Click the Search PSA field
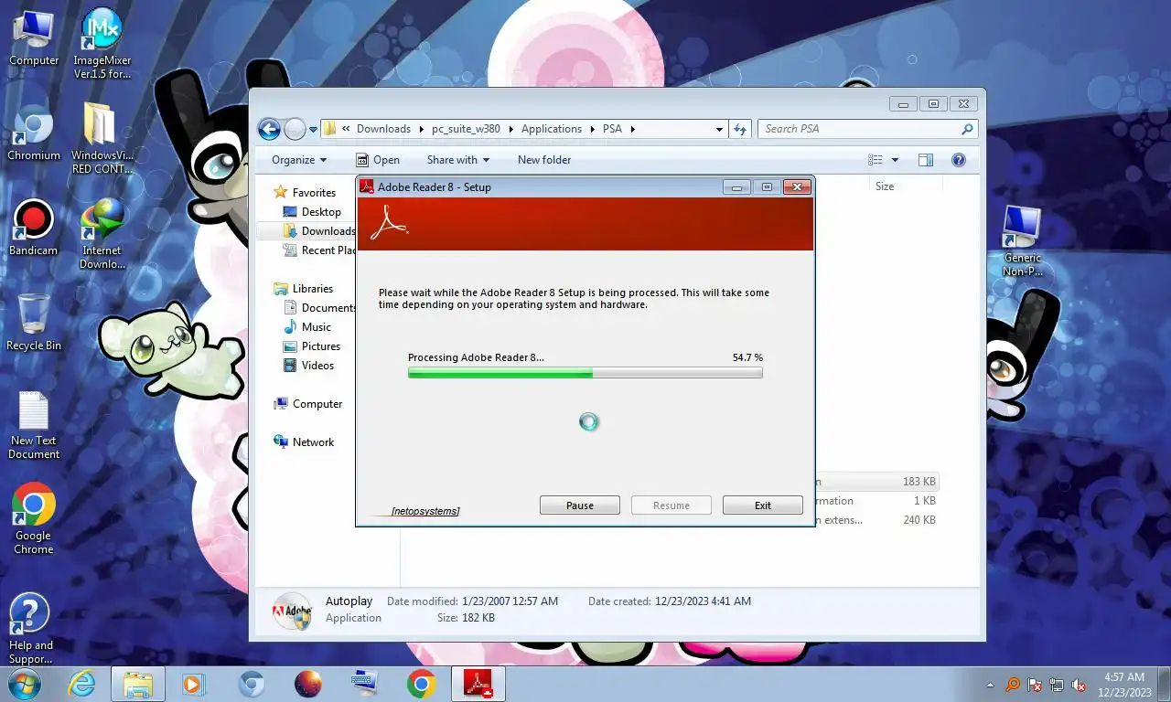The image size is (1171, 702). 867,129
